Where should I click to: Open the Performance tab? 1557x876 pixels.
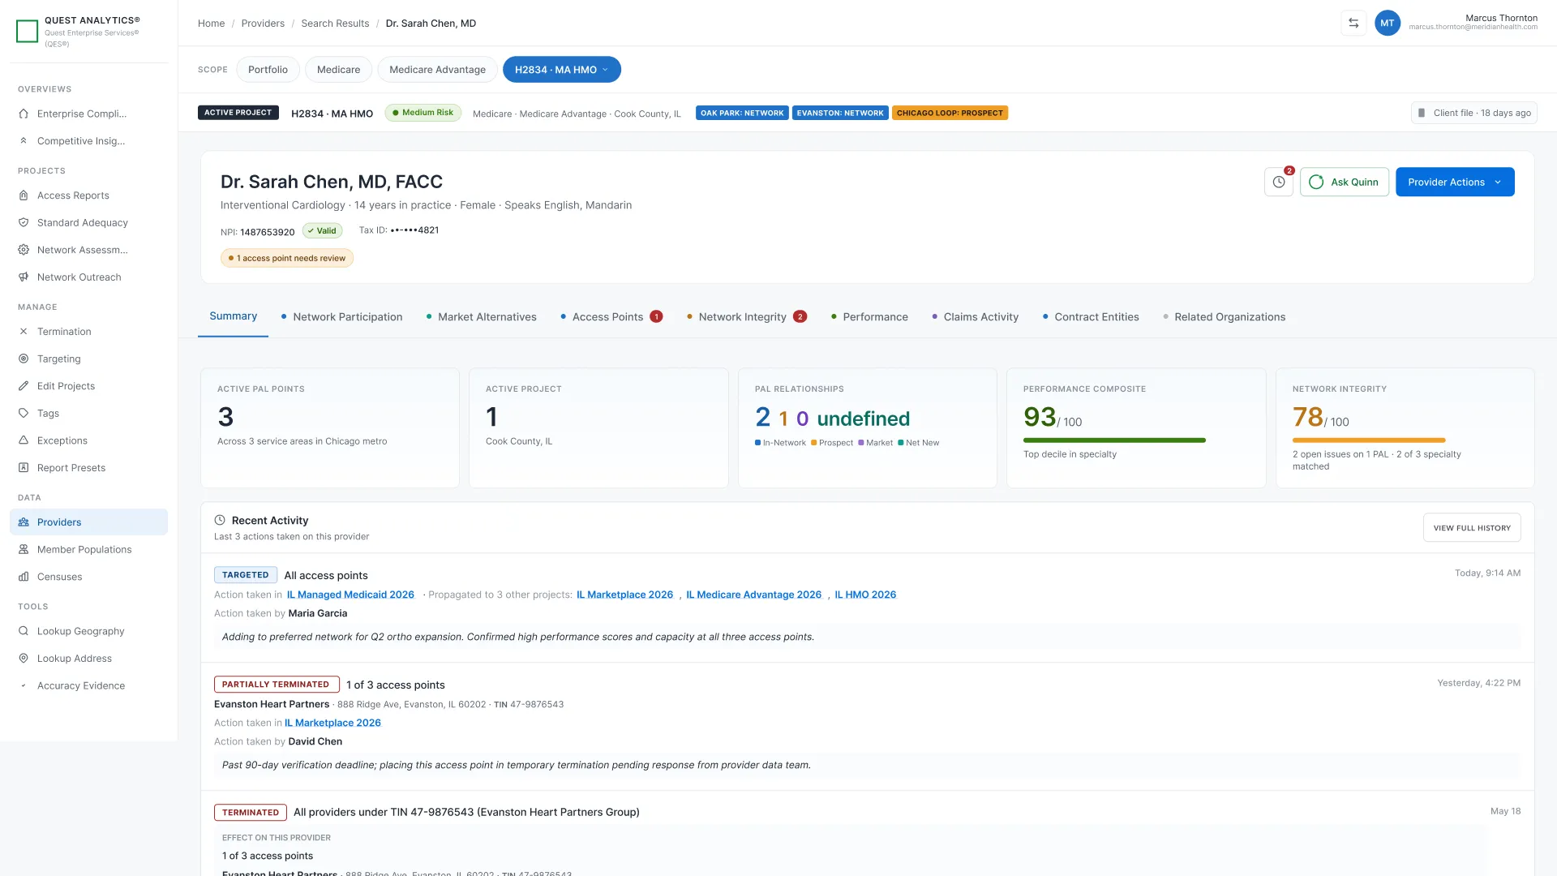(869, 317)
